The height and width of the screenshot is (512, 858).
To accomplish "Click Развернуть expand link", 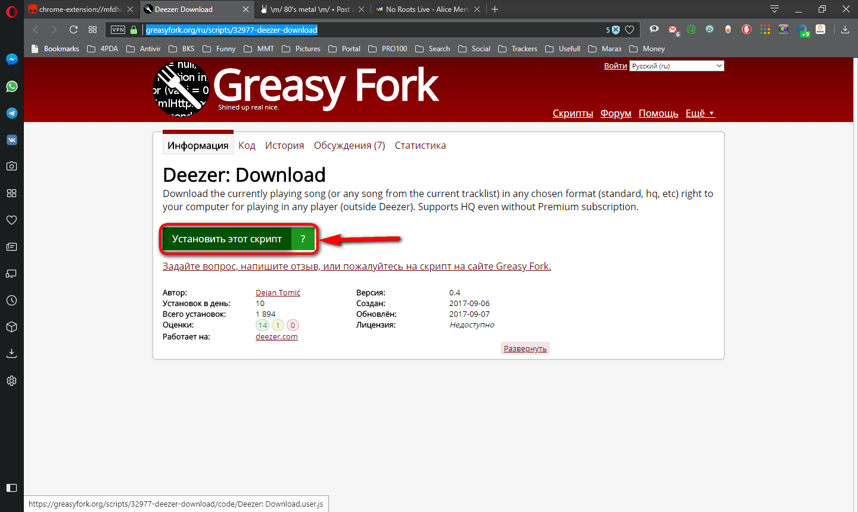I will pyautogui.click(x=525, y=348).
